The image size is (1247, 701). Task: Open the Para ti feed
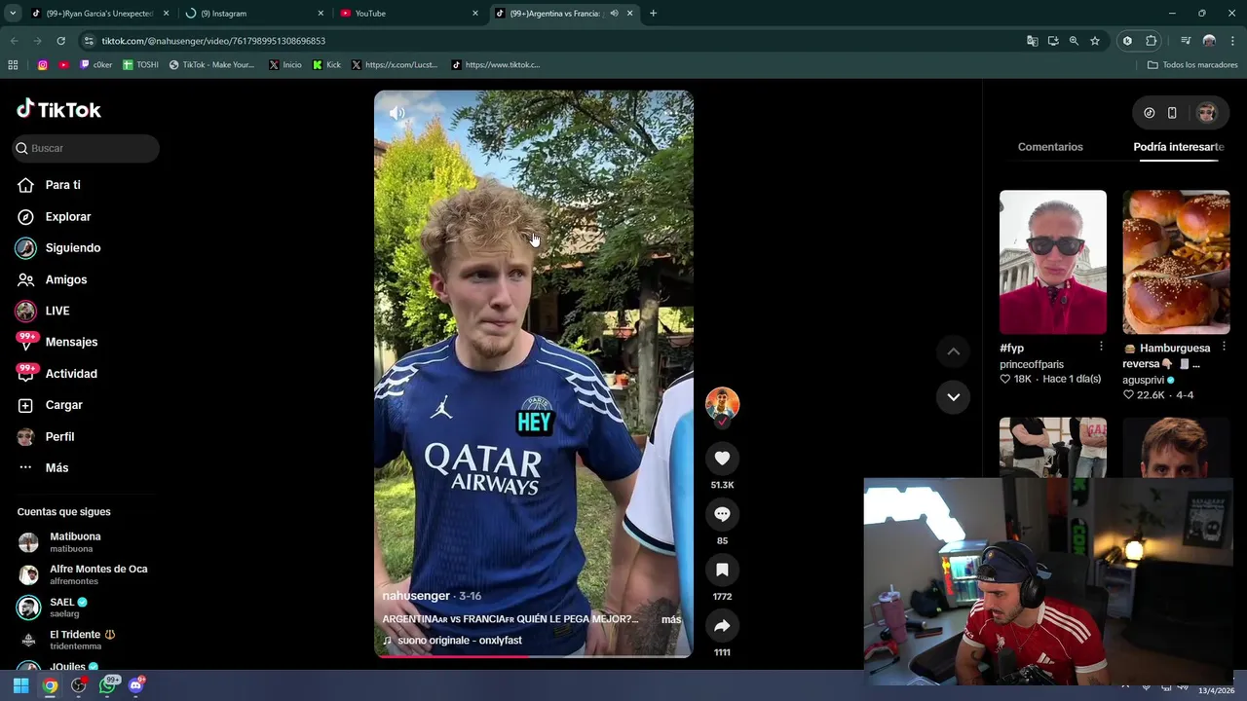pos(62,185)
